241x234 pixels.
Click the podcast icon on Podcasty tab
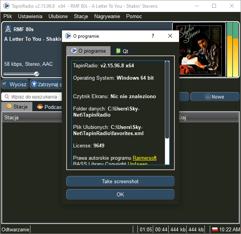tap(40, 107)
